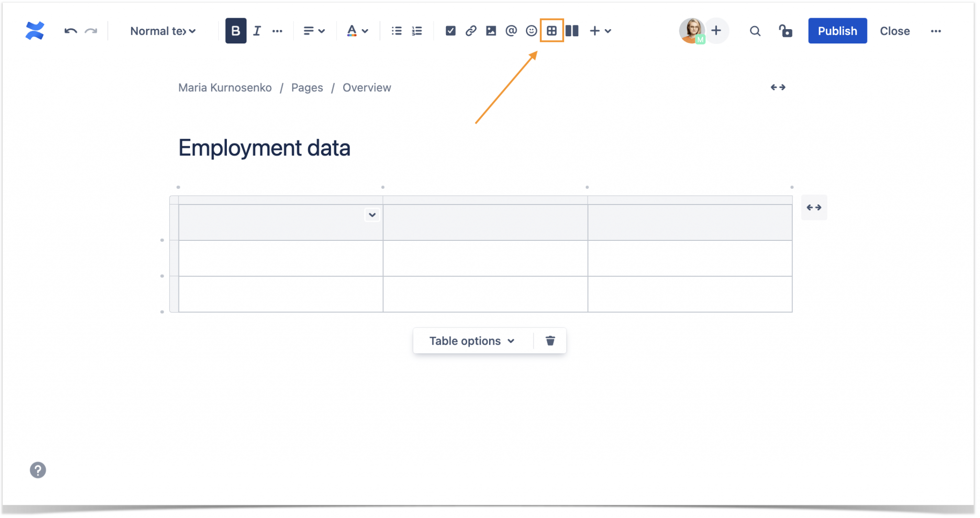Add a link using the link icon
The width and height of the screenshot is (980, 518).
click(471, 31)
